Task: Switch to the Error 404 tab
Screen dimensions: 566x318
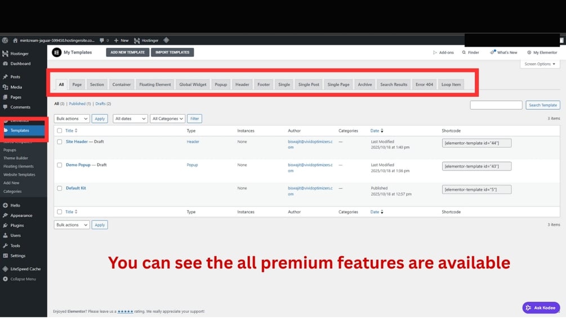Action: [x=424, y=84]
